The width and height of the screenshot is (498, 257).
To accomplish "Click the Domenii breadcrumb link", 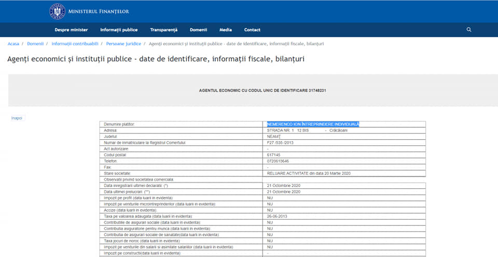I will tap(35, 44).
